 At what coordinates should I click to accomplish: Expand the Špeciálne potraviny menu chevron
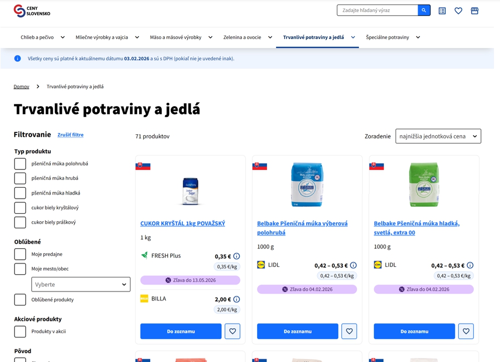click(x=418, y=37)
